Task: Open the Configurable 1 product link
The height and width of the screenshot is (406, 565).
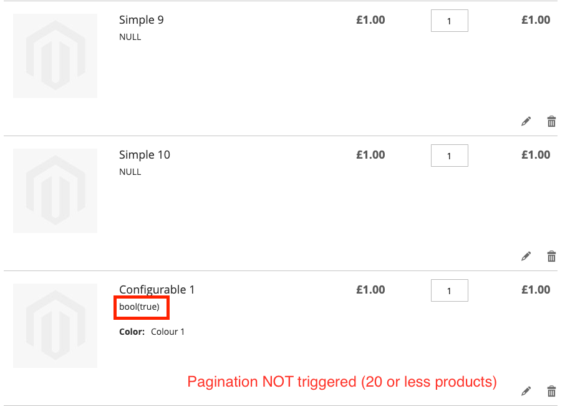Action: coord(157,289)
